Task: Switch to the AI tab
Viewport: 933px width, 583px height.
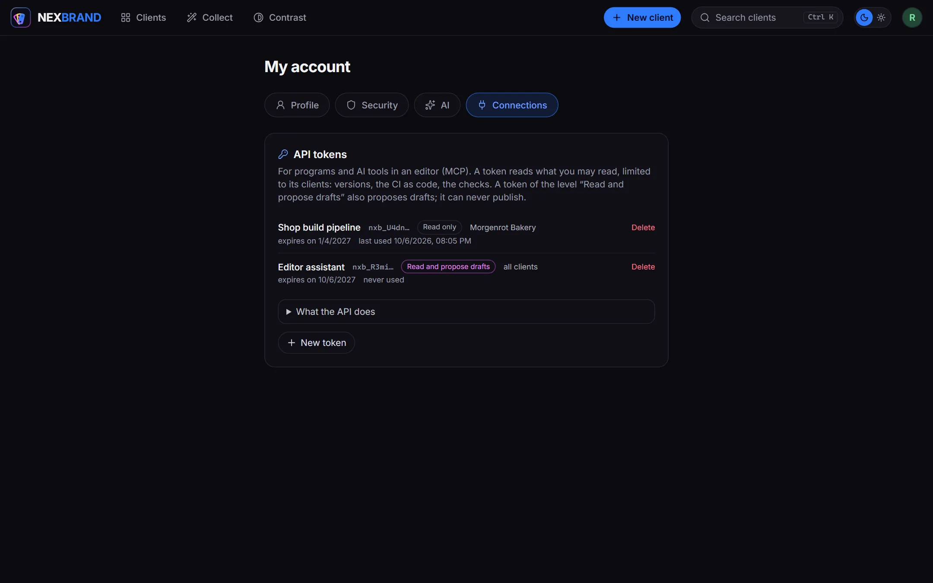Action: coord(437,105)
